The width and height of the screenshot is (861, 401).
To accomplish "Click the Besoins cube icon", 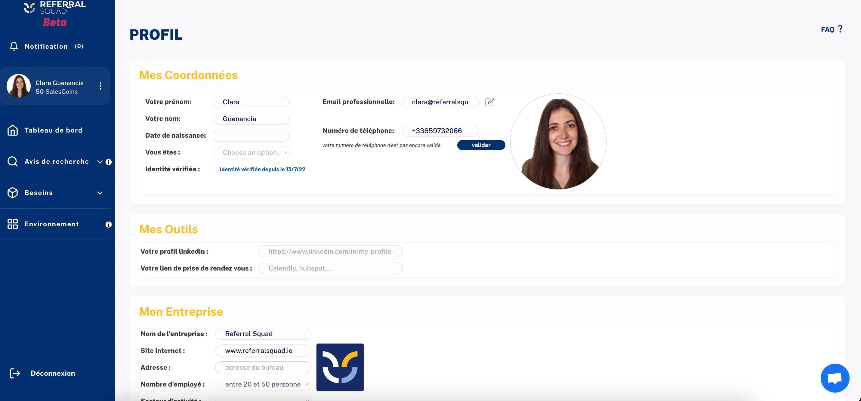I will click(13, 193).
